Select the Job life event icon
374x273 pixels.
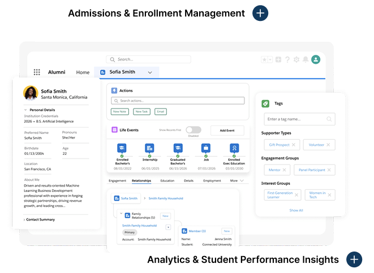point(206,148)
